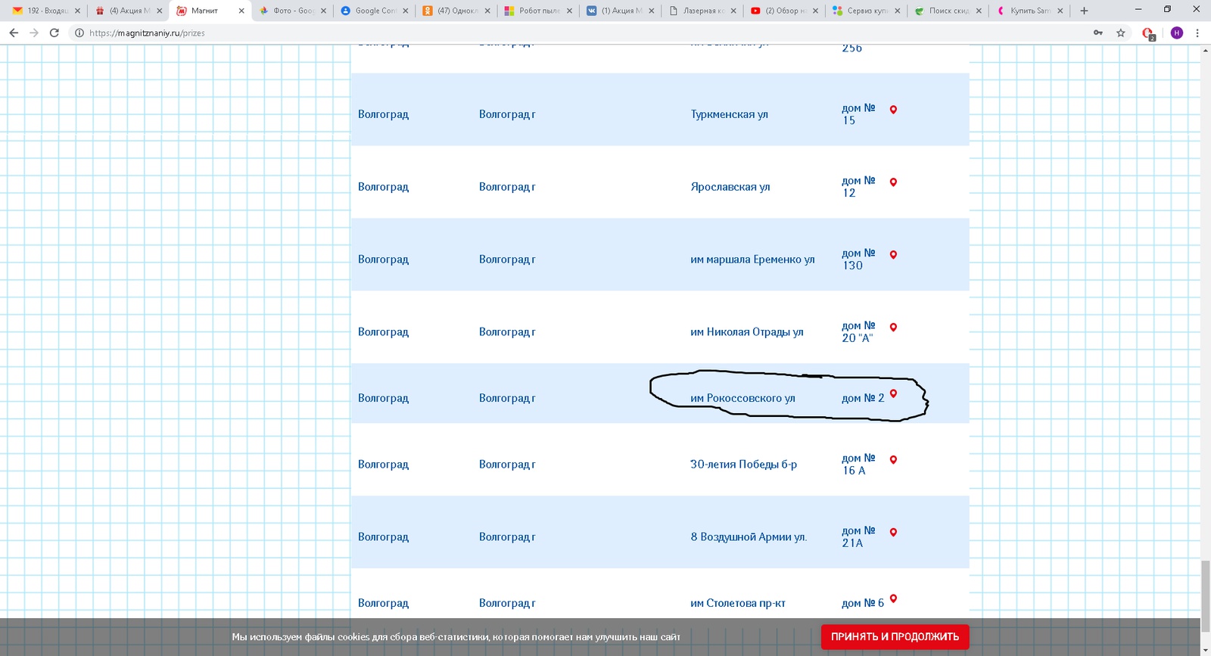This screenshot has height=656, width=1211.
Task: Click the saved passwords key icon
Action: pos(1098,33)
